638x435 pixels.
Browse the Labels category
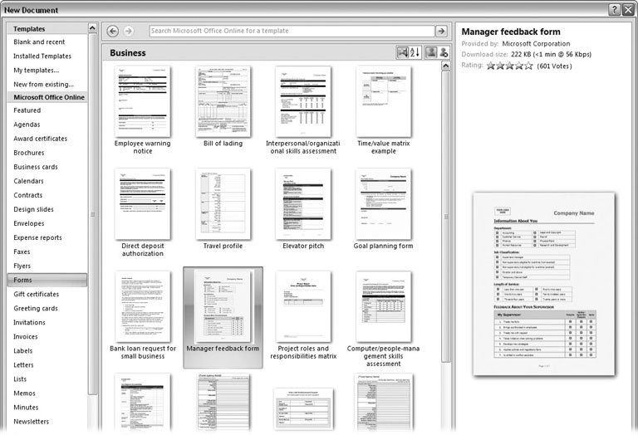tap(22, 351)
